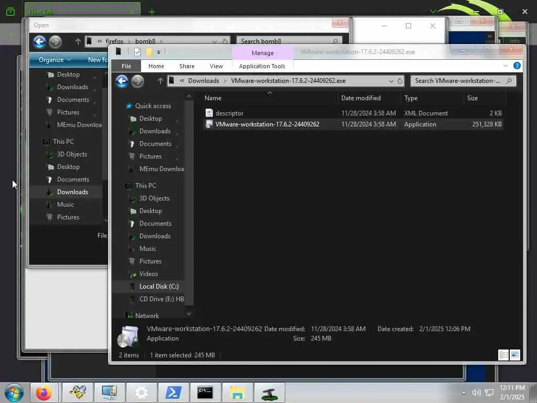Screen dimensions: 537x403
Task: Select the descriptor XML file icon
Action: coord(209,113)
